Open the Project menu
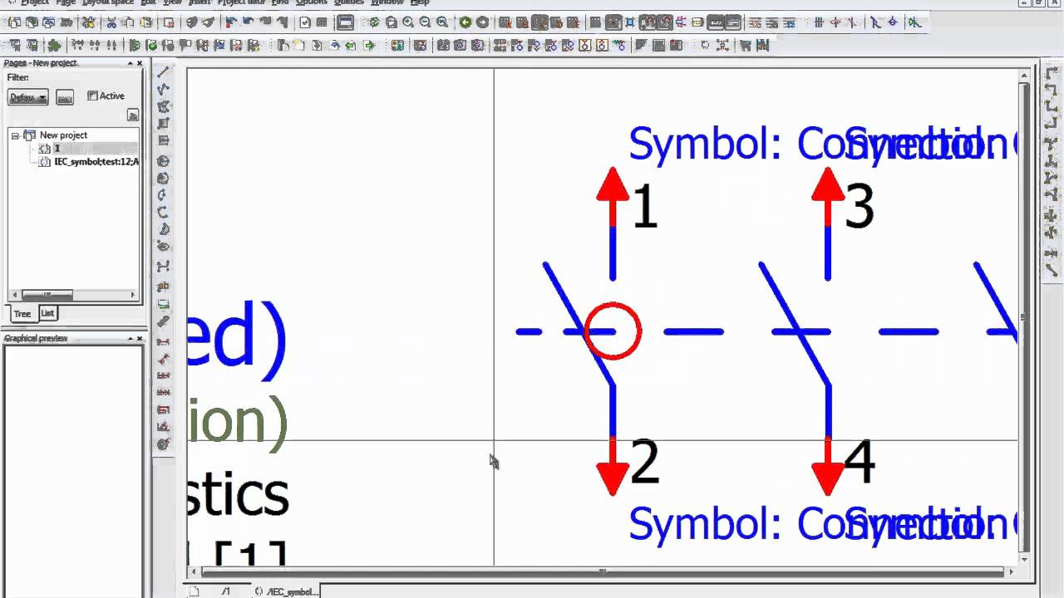Viewport: 1064px width, 598px height. pos(34,2)
